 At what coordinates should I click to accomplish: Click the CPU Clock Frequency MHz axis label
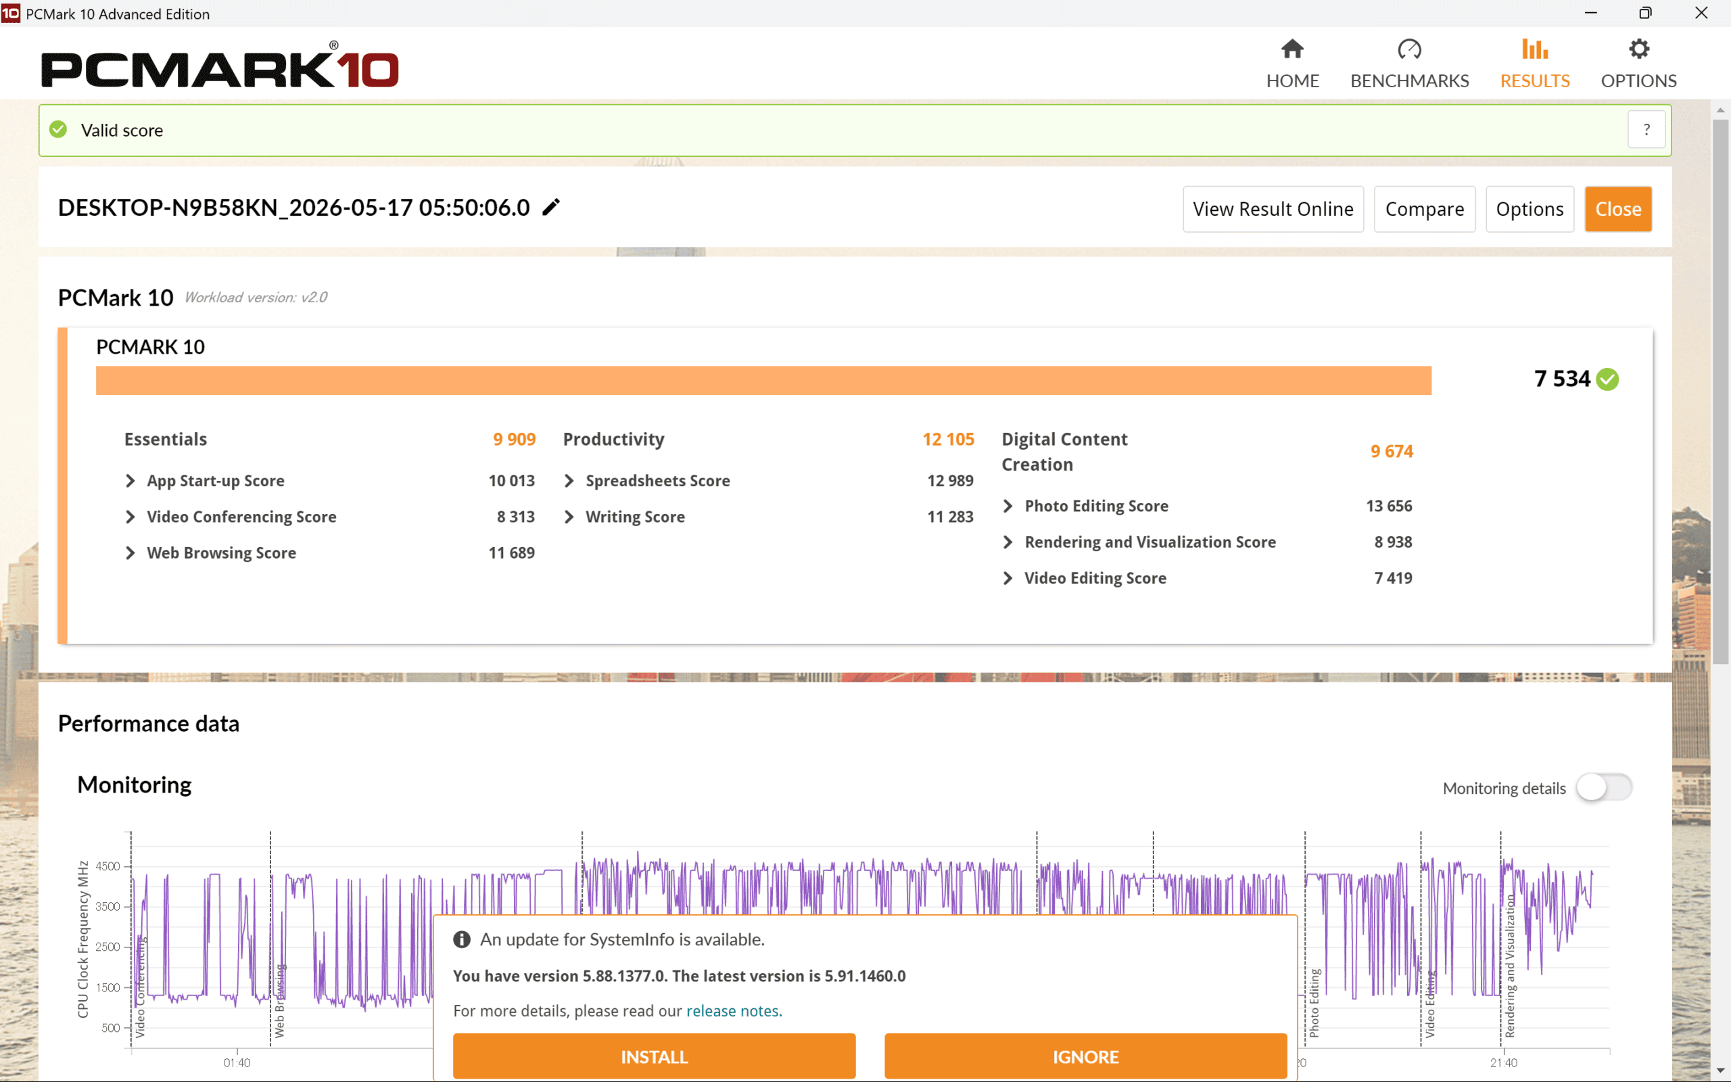coord(83,939)
